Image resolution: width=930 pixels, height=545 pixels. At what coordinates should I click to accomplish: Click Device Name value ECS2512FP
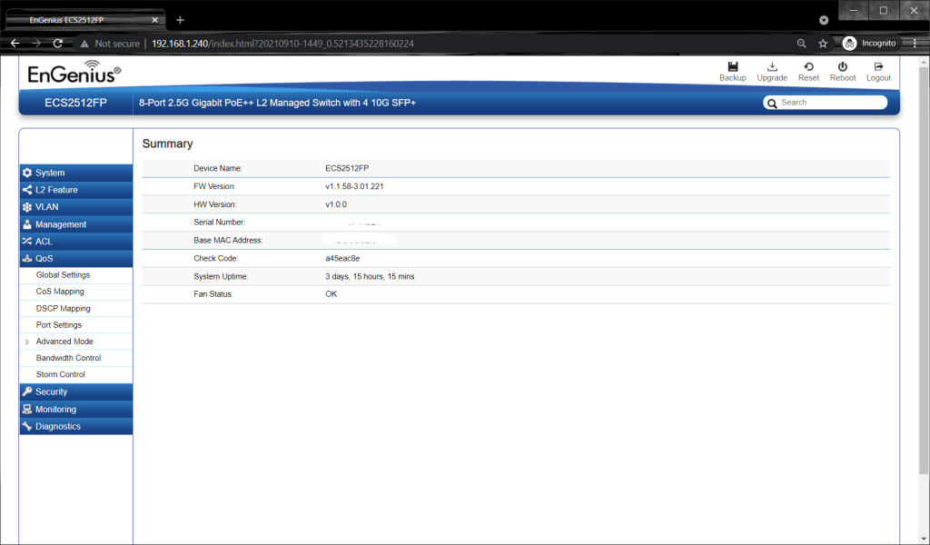point(347,168)
